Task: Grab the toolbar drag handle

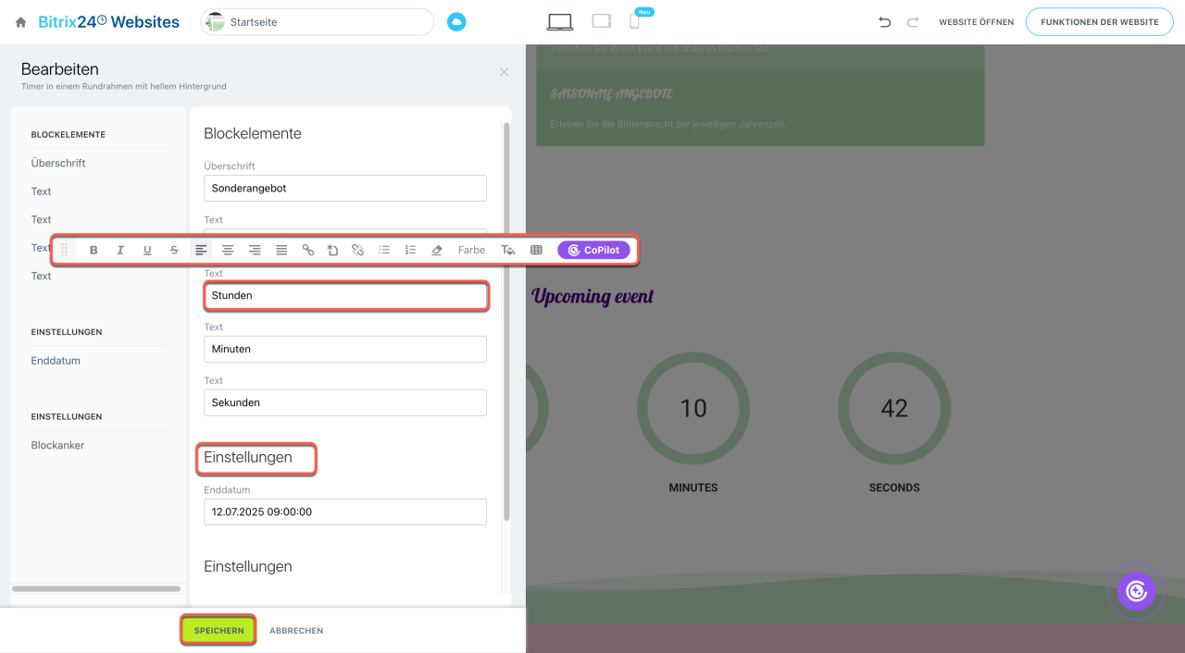Action: pyautogui.click(x=64, y=250)
